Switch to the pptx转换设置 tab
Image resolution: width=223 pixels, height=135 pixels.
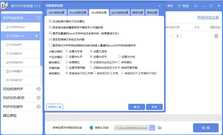point(120,13)
